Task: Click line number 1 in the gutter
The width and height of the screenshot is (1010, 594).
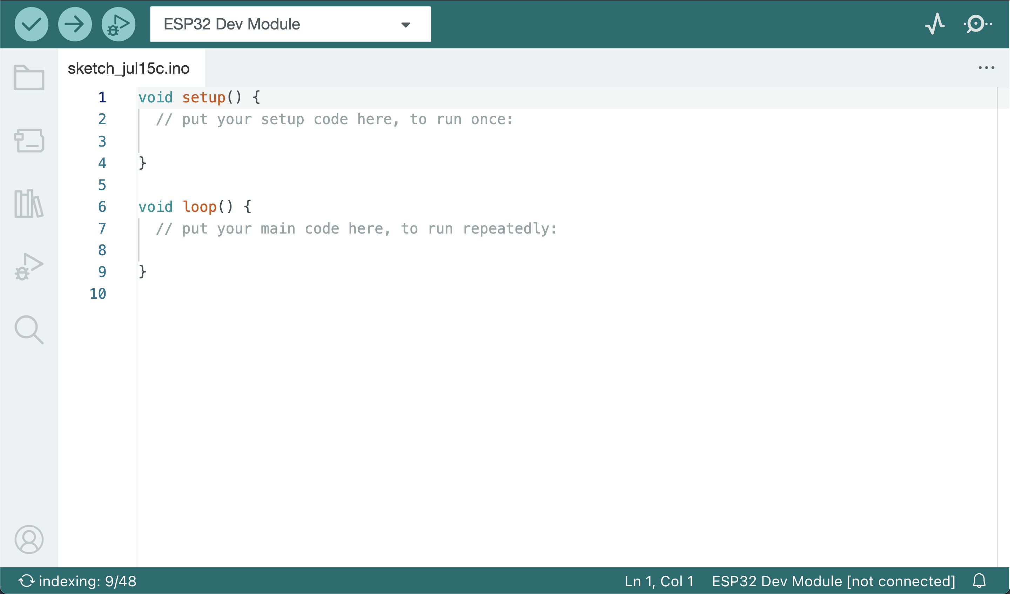Action: (102, 97)
